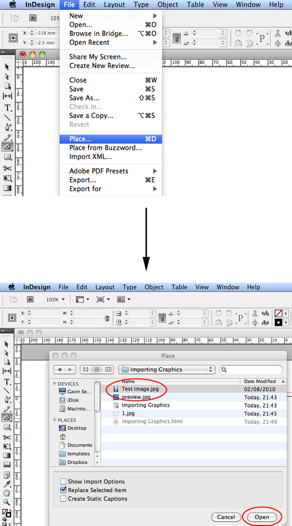
Task: Choose Create New Review... menu item
Action: (x=110, y=65)
